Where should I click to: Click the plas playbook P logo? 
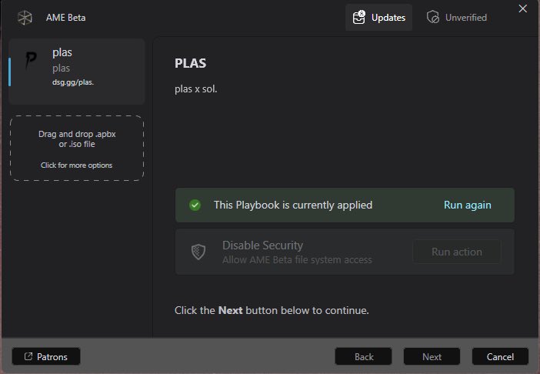tap(31, 61)
